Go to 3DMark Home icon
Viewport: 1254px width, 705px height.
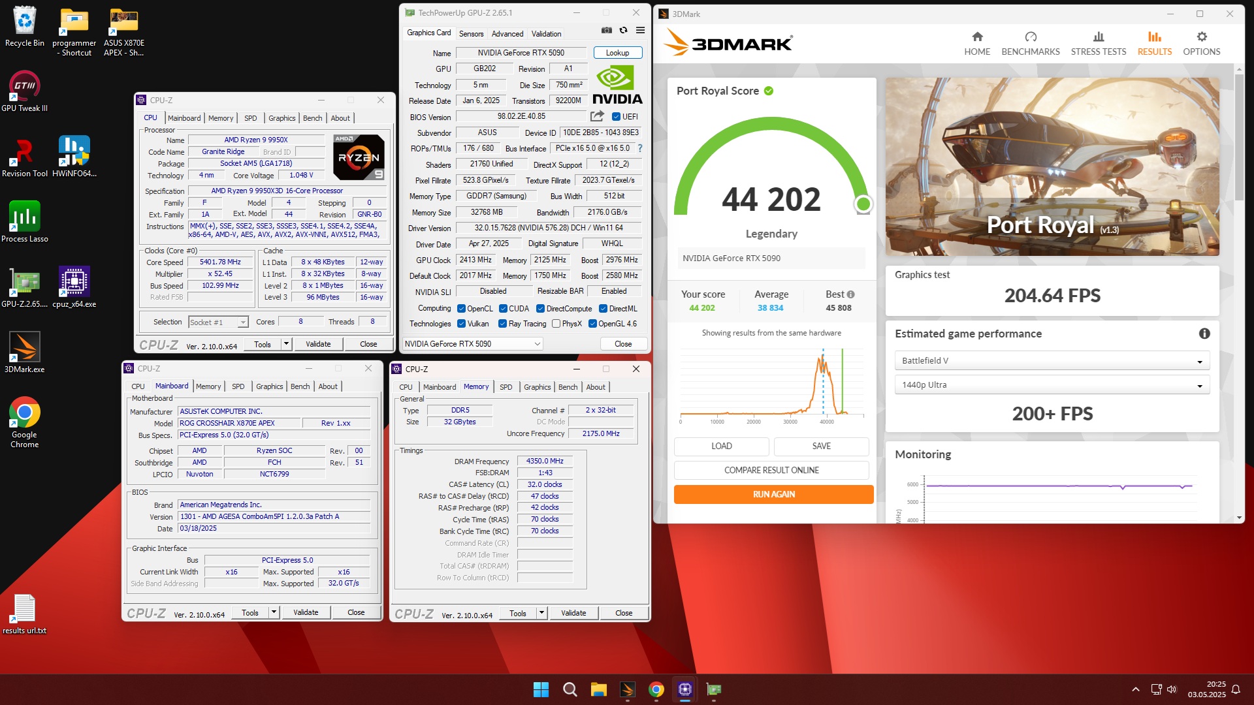pos(977,43)
